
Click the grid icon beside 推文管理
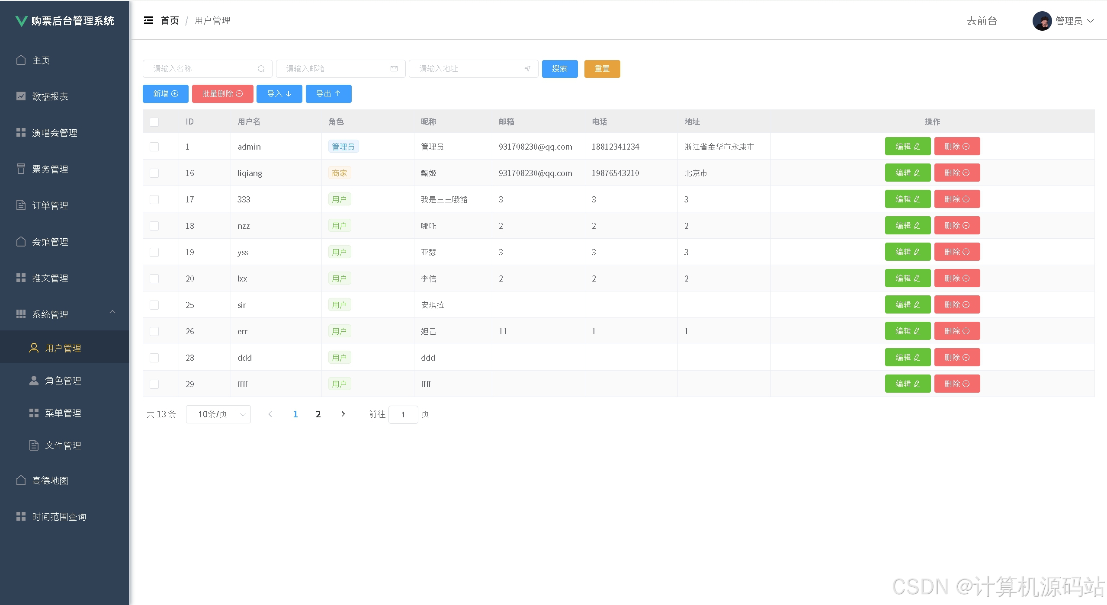[21, 278]
